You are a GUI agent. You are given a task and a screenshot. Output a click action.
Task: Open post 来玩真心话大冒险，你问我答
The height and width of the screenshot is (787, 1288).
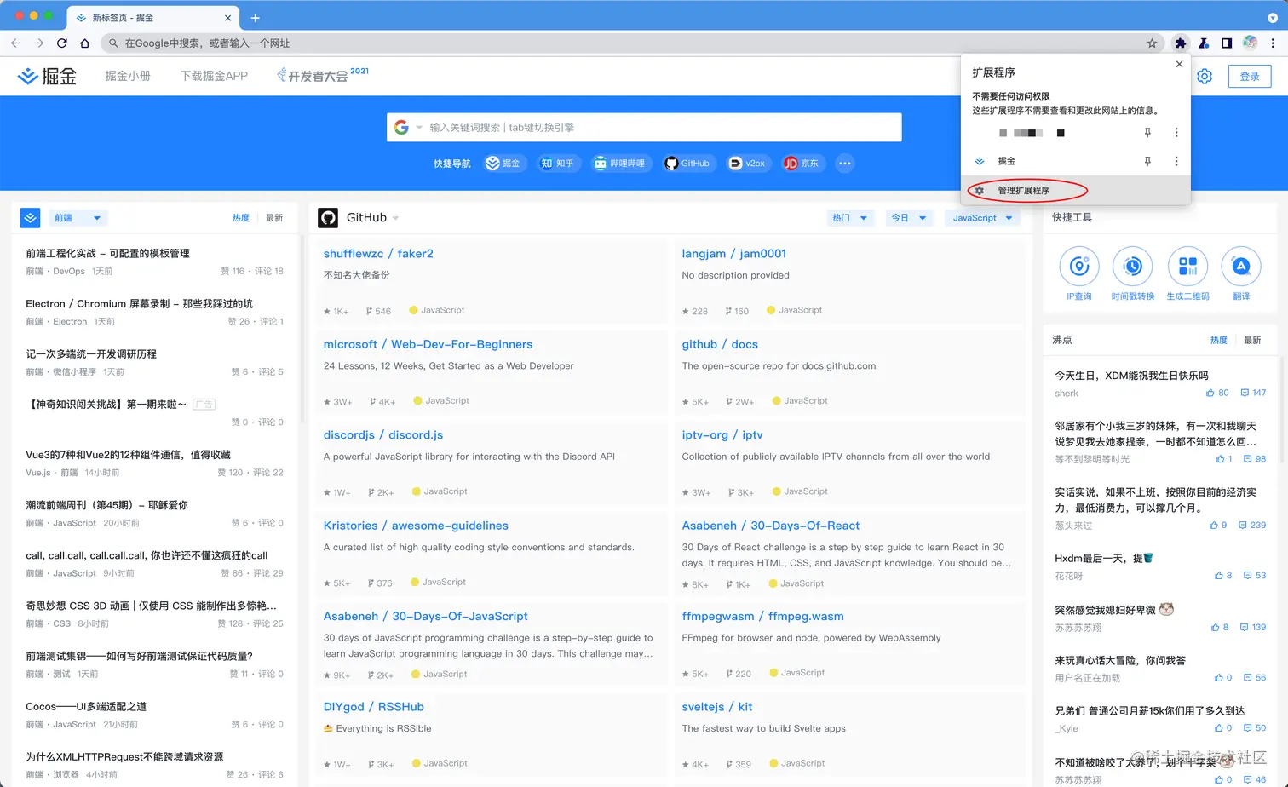tap(1120, 660)
